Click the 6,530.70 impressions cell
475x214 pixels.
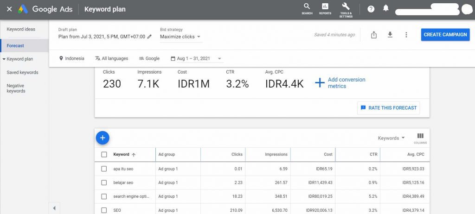pos(279,210)
